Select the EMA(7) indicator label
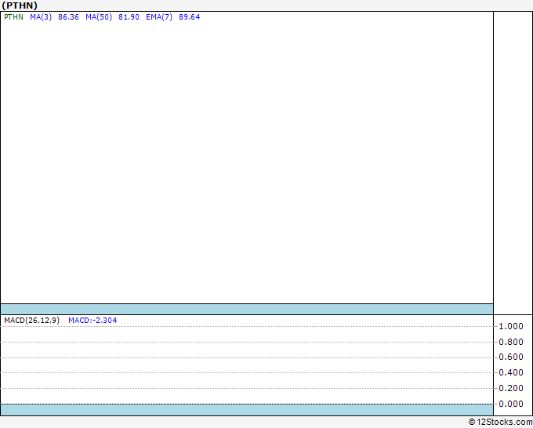533x428 pixels. [x=159, y=17]
